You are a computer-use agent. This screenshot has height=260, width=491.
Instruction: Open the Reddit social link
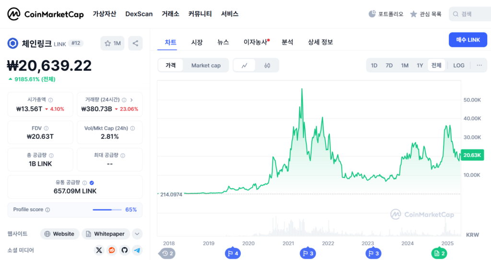[x=111, y=250]
